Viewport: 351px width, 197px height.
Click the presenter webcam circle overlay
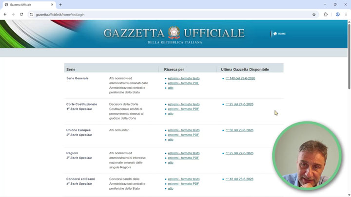[307, 156]
